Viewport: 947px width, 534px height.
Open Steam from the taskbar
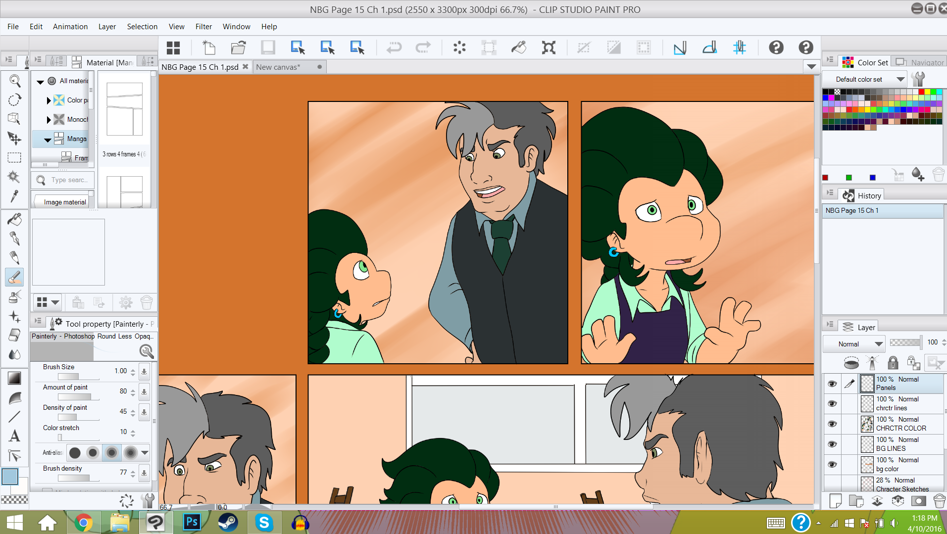(x=228, y=522)
